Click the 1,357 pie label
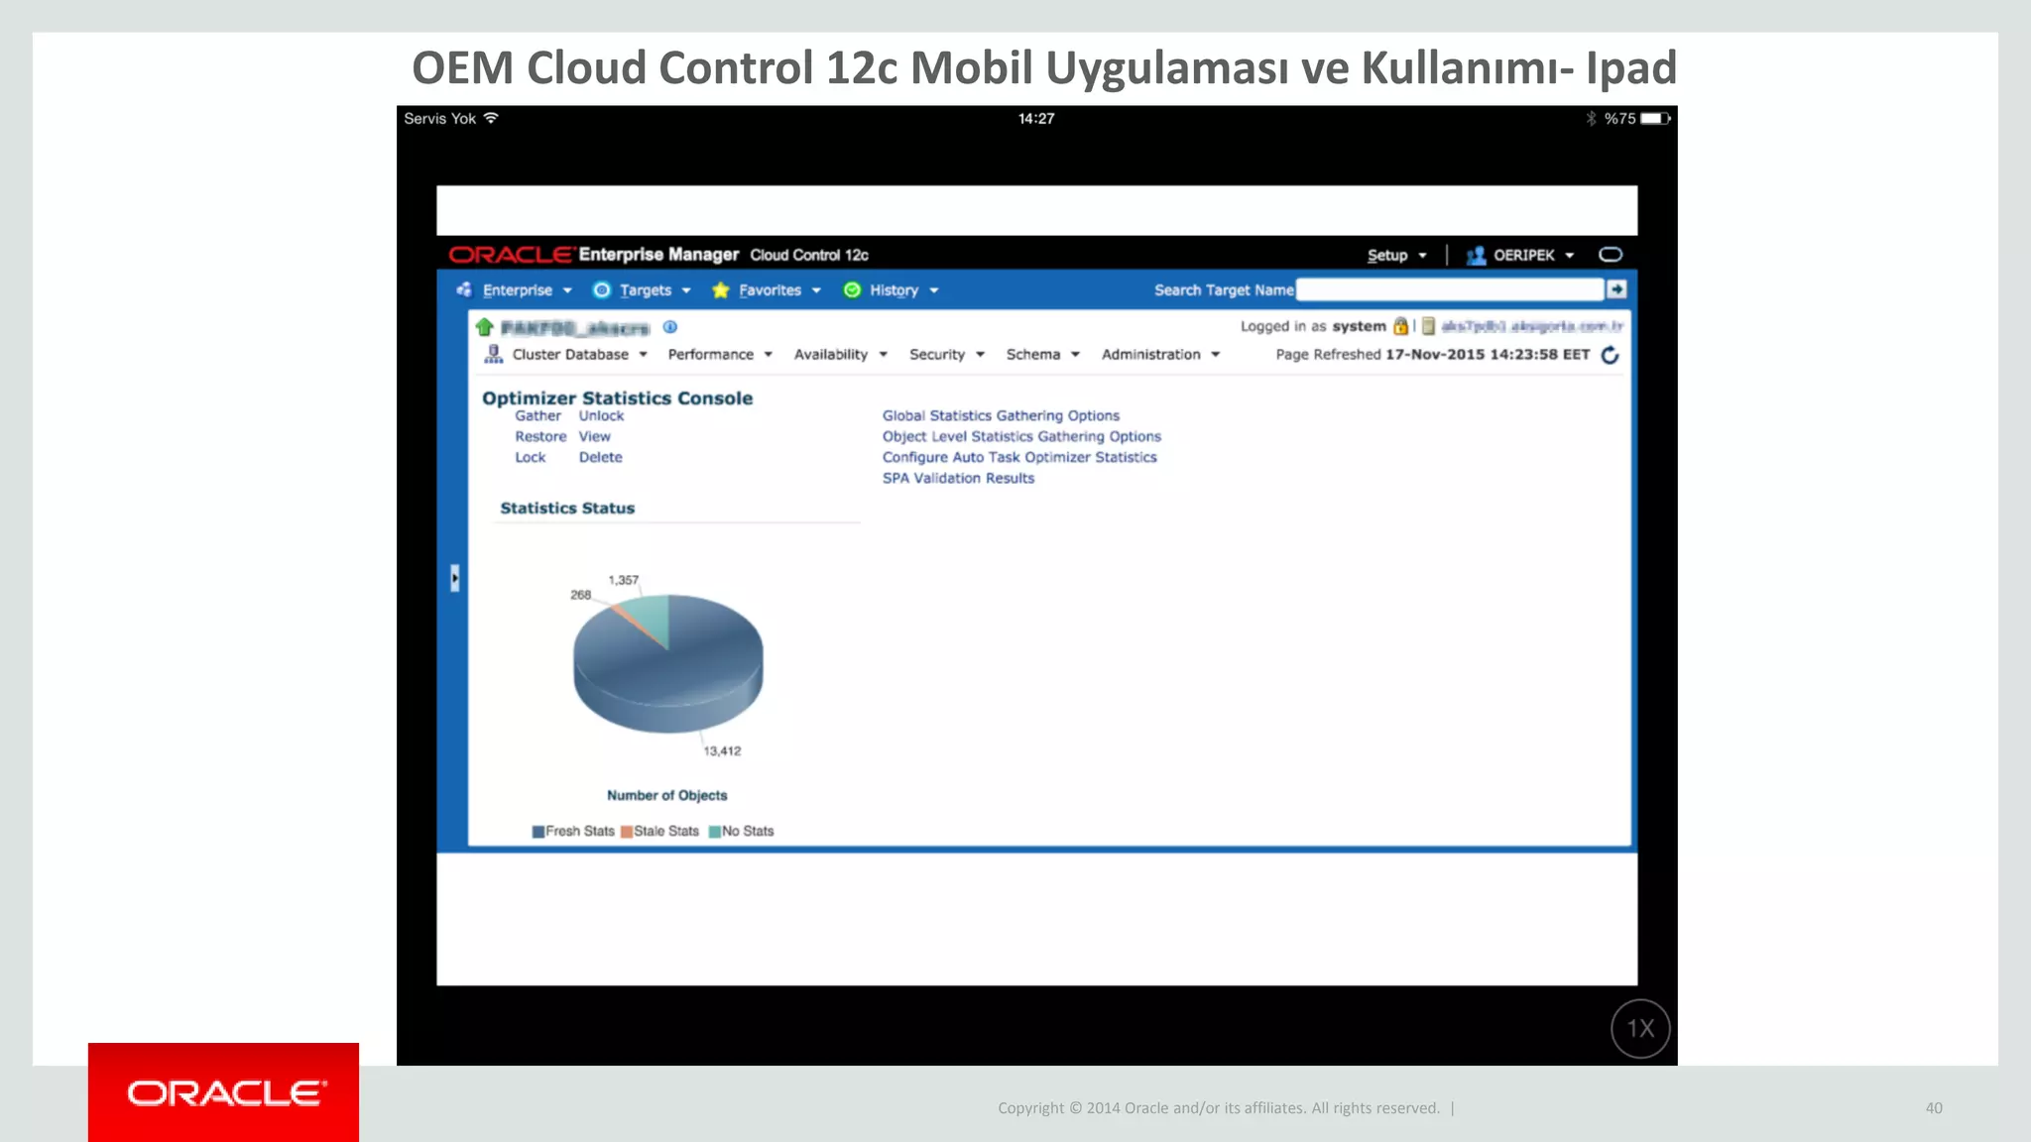The width and height of the screenshot is (2031, 1142). pos(624,580)
